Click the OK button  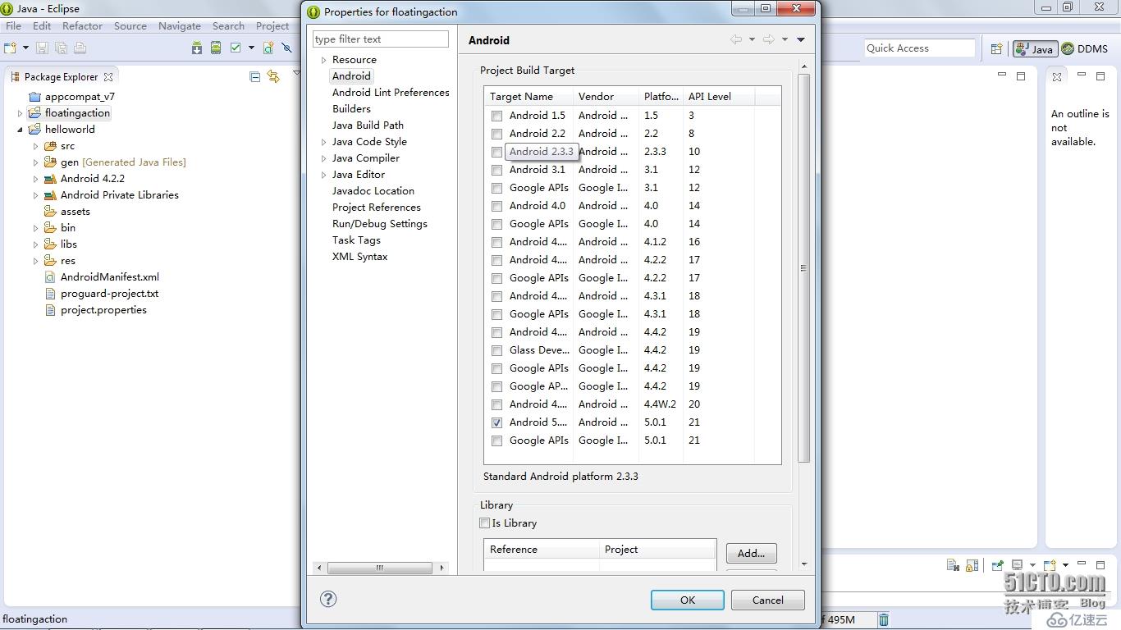[x=688, y=600]
